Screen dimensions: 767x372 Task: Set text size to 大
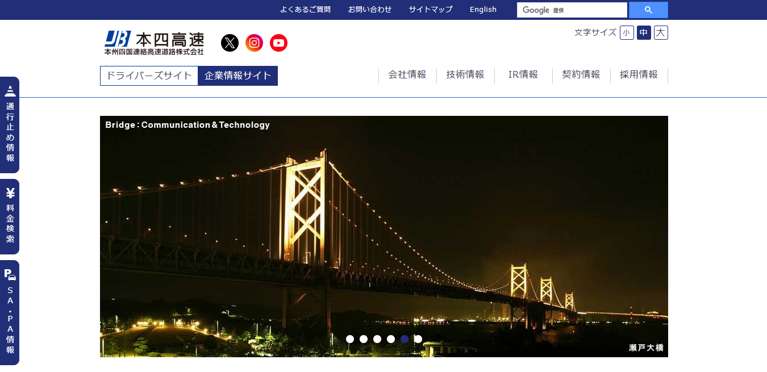coord(661,32)
